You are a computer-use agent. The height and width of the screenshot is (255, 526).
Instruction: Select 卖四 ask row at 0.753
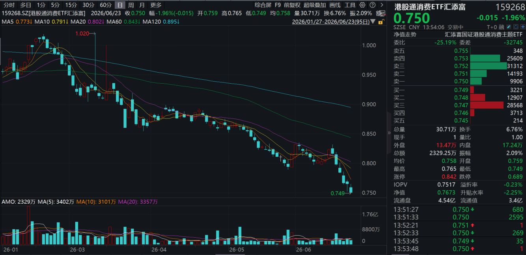tap(459, 58)
